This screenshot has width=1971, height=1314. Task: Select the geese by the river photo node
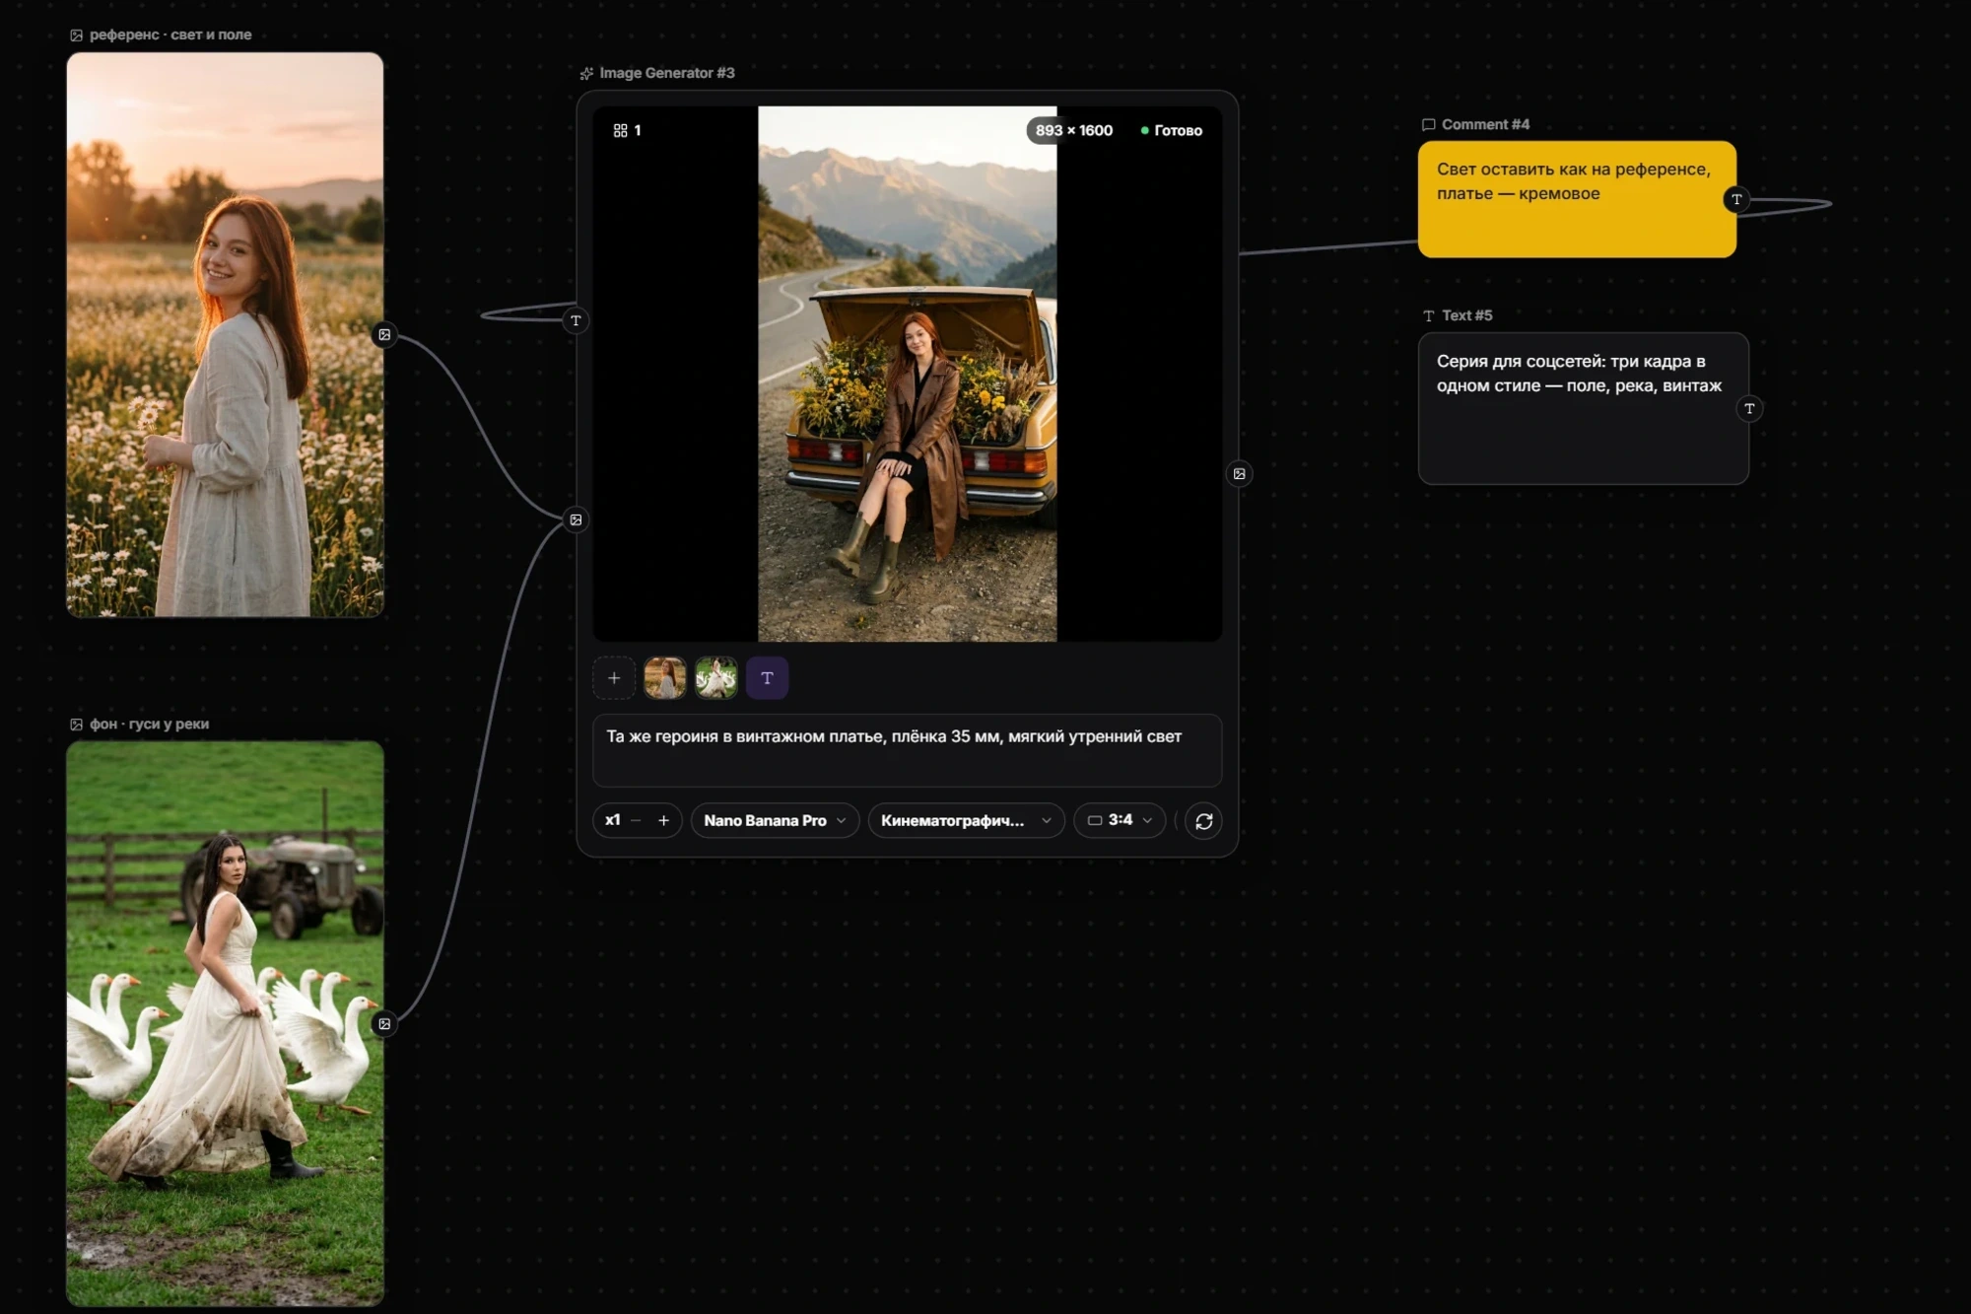point(225,1024)
